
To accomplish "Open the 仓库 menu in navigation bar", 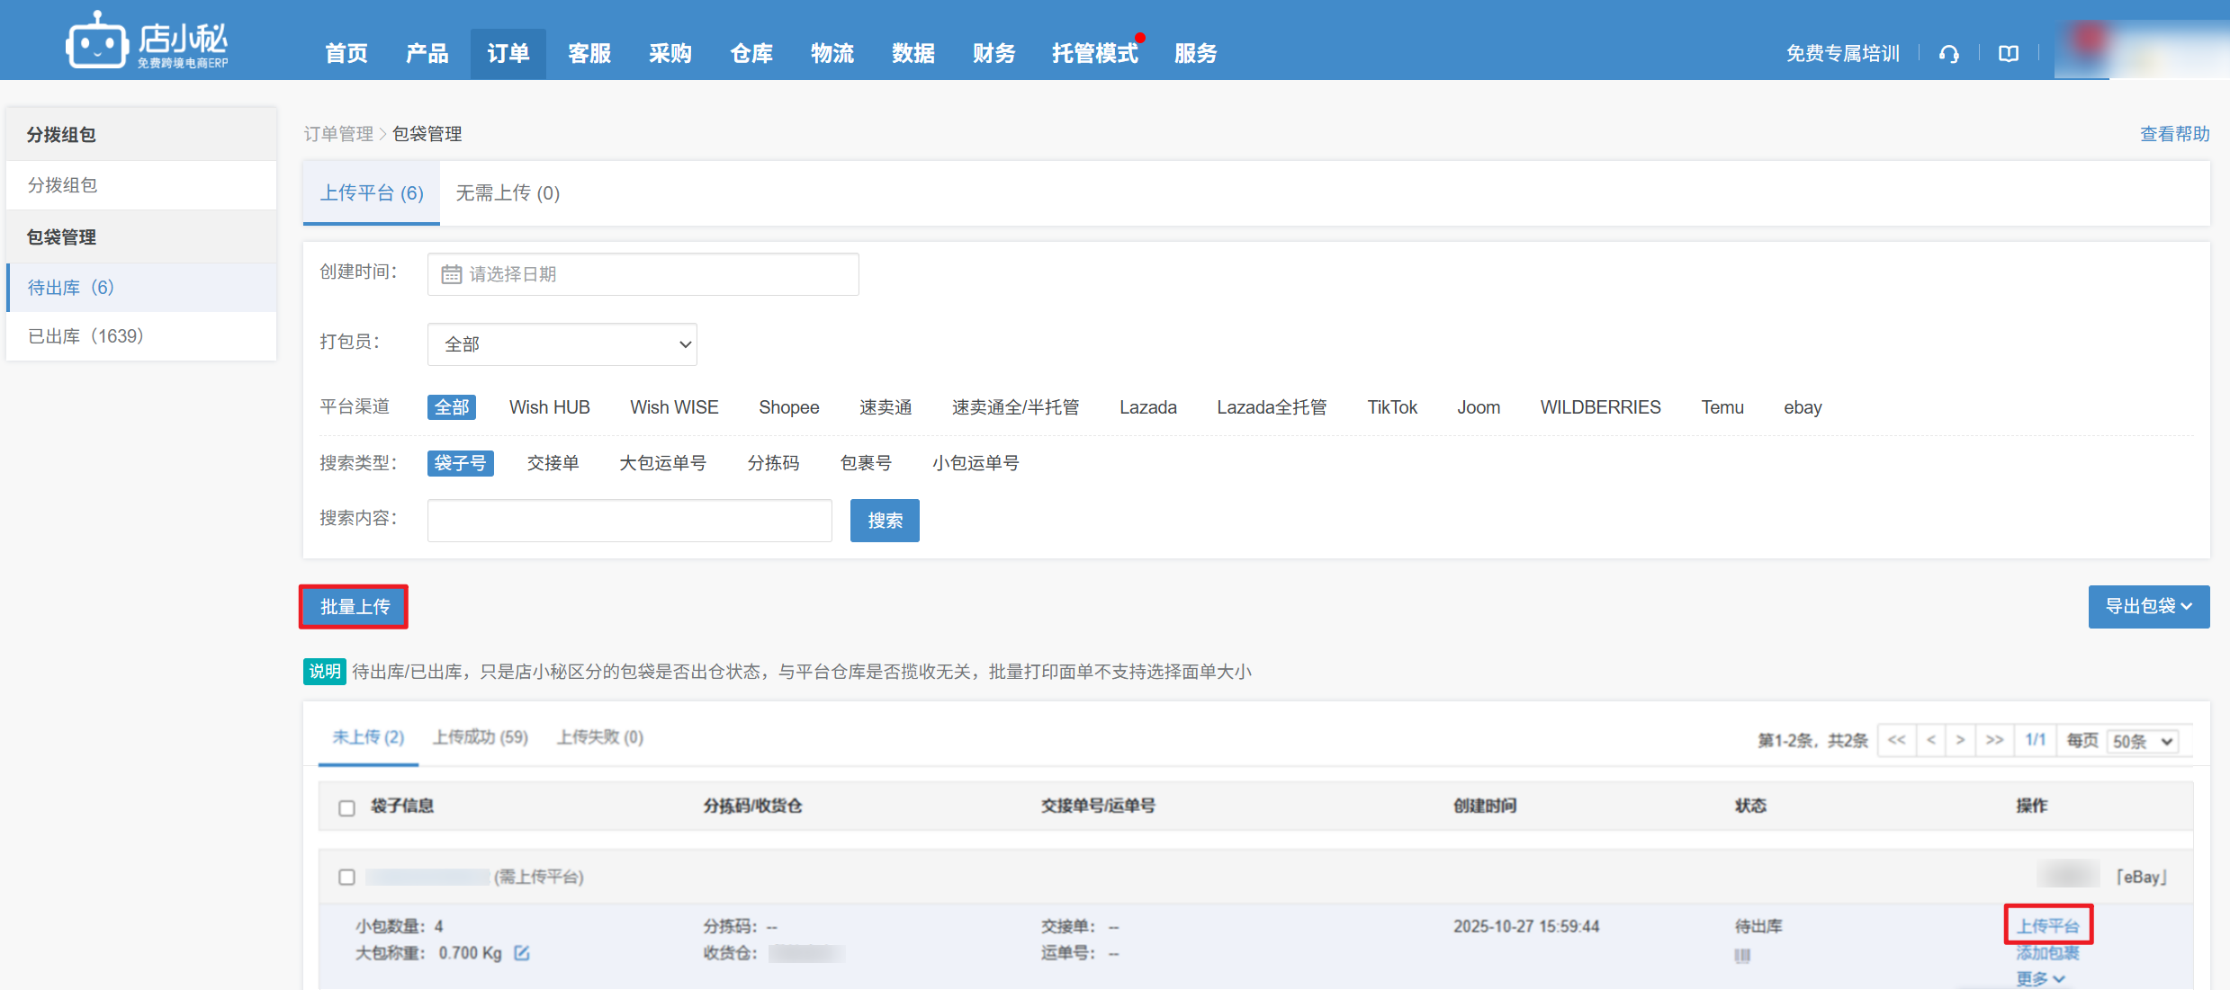I will point(751,54).
